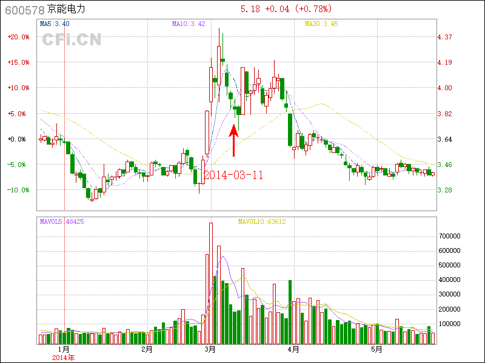Click the stock code 600578
The image size is (485, 363).
click(x=24, y=10)
